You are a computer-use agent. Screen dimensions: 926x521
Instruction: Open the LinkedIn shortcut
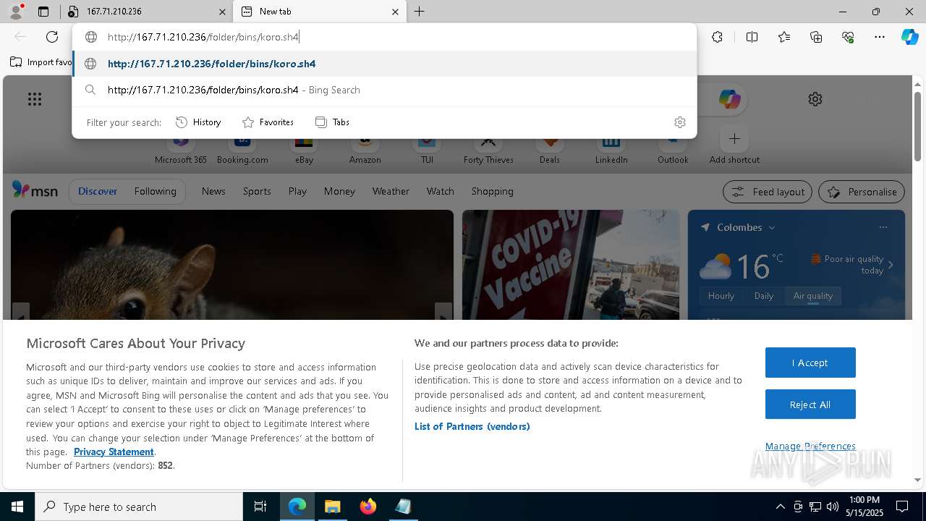611,150
